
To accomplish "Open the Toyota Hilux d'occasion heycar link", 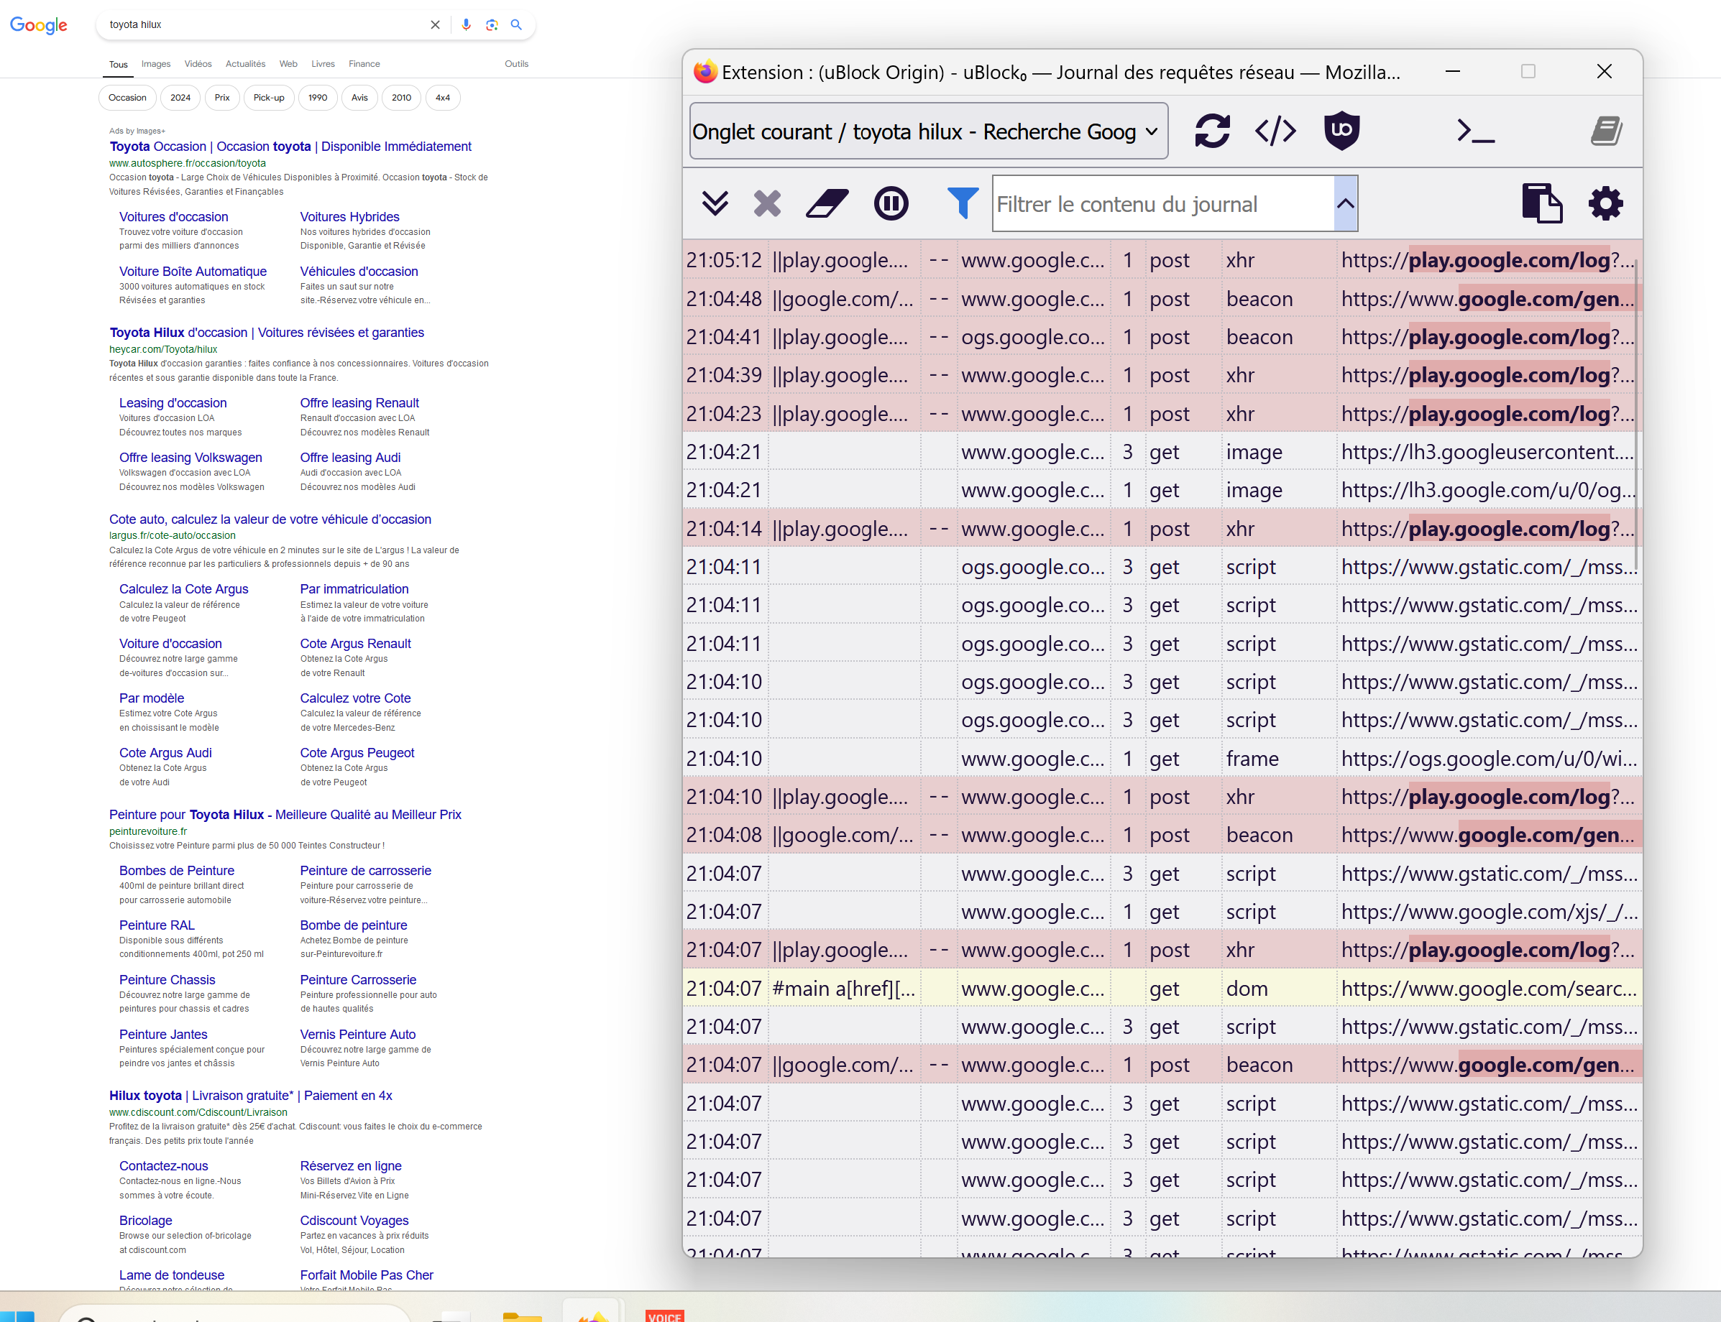I will 266,332.
